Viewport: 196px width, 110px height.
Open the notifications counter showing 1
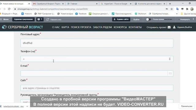(x=40, y=19)
